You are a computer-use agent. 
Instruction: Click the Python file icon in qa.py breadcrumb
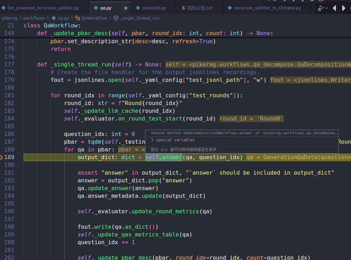pyautogui.click(x=54, y=18)
